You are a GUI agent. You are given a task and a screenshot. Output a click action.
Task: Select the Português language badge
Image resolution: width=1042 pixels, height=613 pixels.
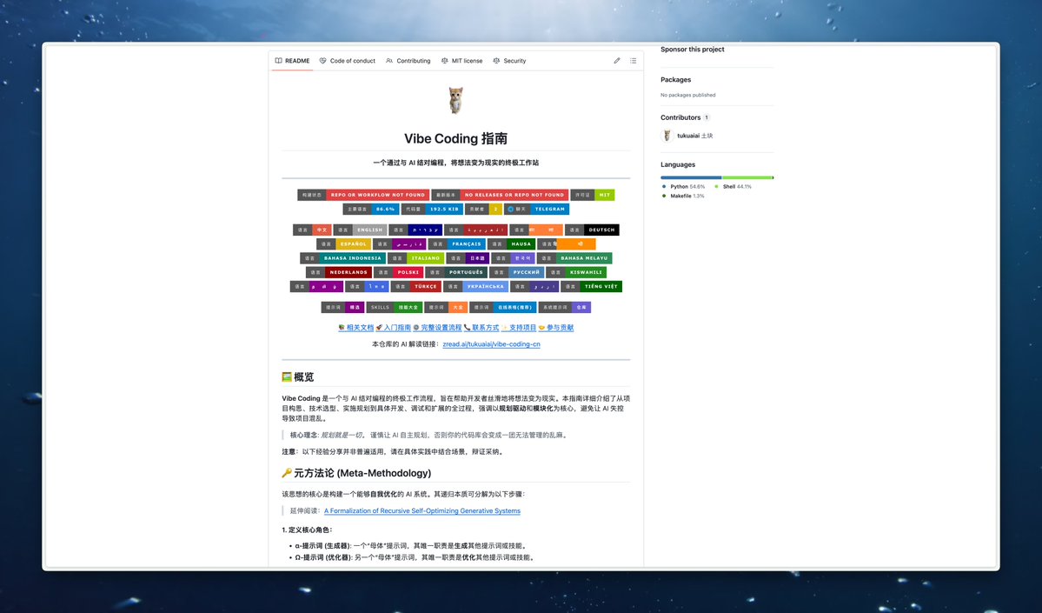tap(456, 272)
